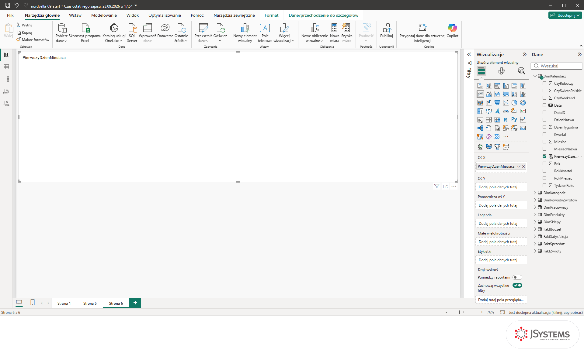Expand the FaktSprzedaz table
This screenshot has width=584, height=353.
coord(535,244)
